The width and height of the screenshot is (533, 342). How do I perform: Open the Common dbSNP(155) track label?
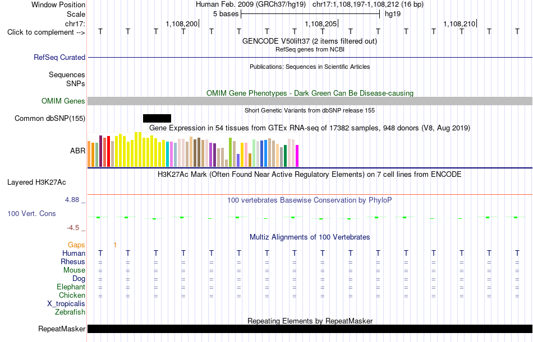(49, 119)
